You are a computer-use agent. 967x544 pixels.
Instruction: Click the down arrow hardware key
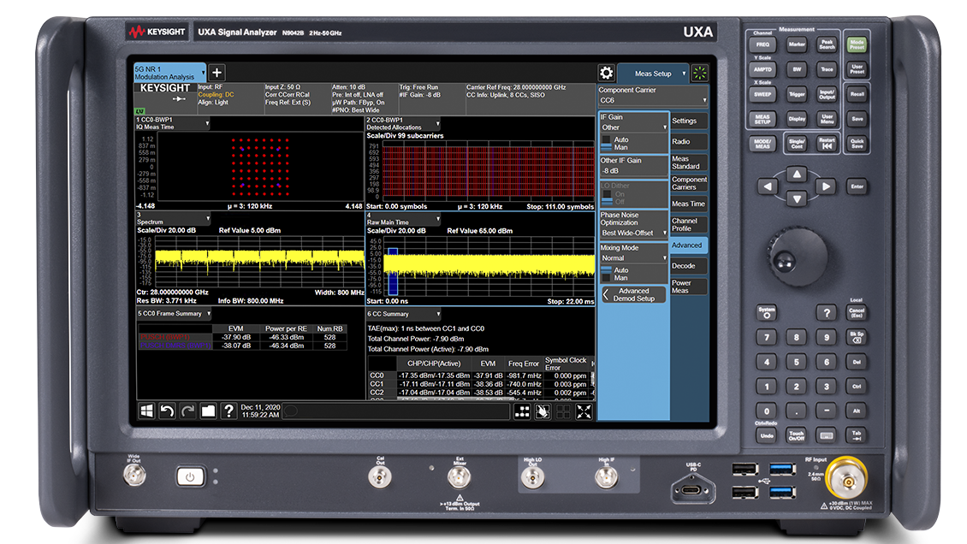797,199
